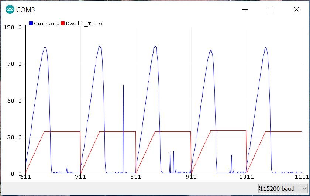Viewport: 310px width, 196px height.
Task: Click the blue Current legend square
Action: 31,23
